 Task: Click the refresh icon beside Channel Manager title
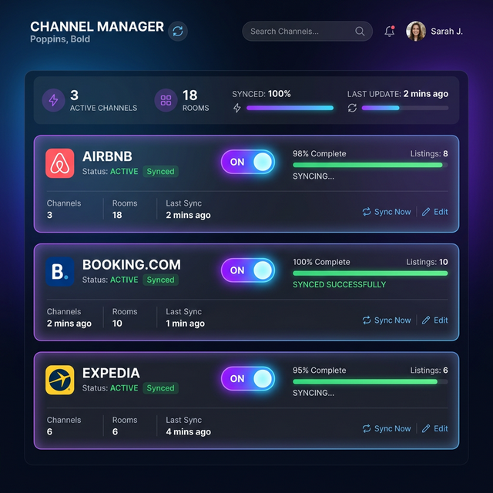pyautogui.click(x=178, y=31)
